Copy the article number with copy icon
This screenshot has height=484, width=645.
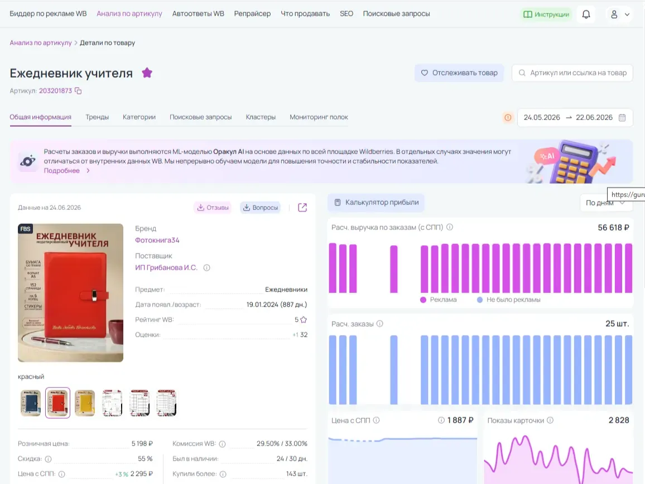pyautogui.click(x=78, y=91)
